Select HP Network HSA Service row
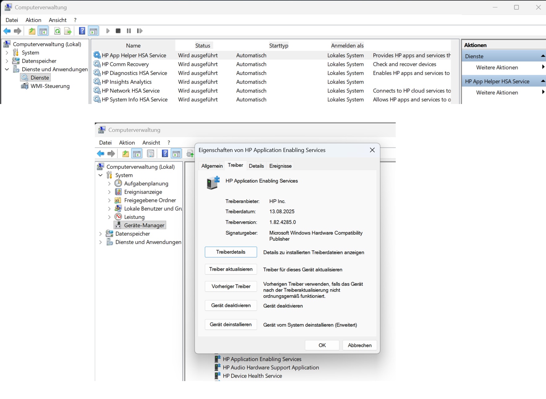Screen dimensions: 546x399 point(272,91)
